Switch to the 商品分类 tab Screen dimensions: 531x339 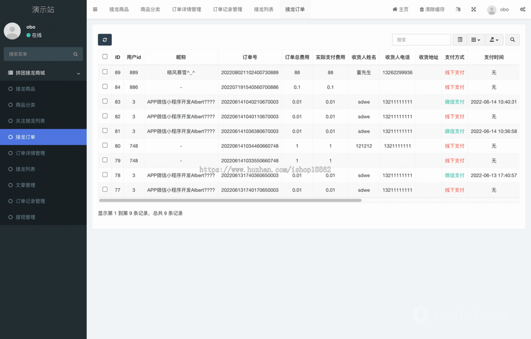[150, 9]
